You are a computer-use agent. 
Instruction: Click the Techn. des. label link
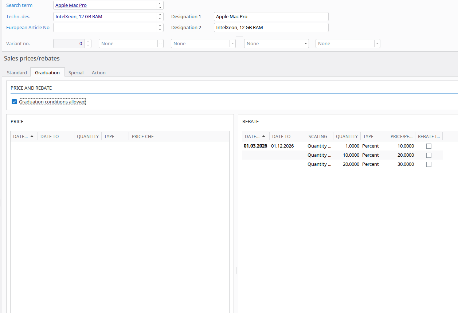click(x=18, y=17)
